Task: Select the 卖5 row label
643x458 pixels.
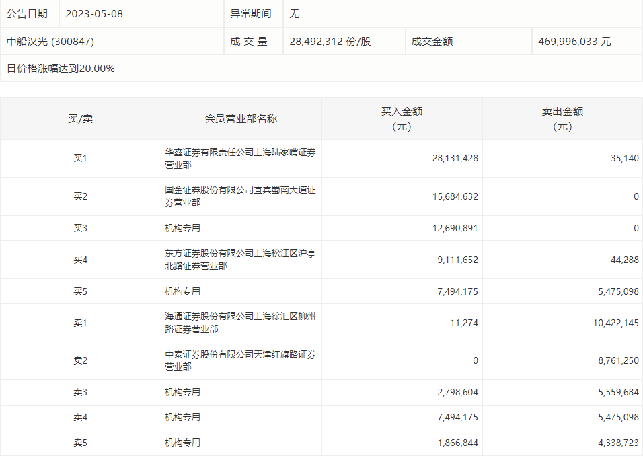Action: 81,443
